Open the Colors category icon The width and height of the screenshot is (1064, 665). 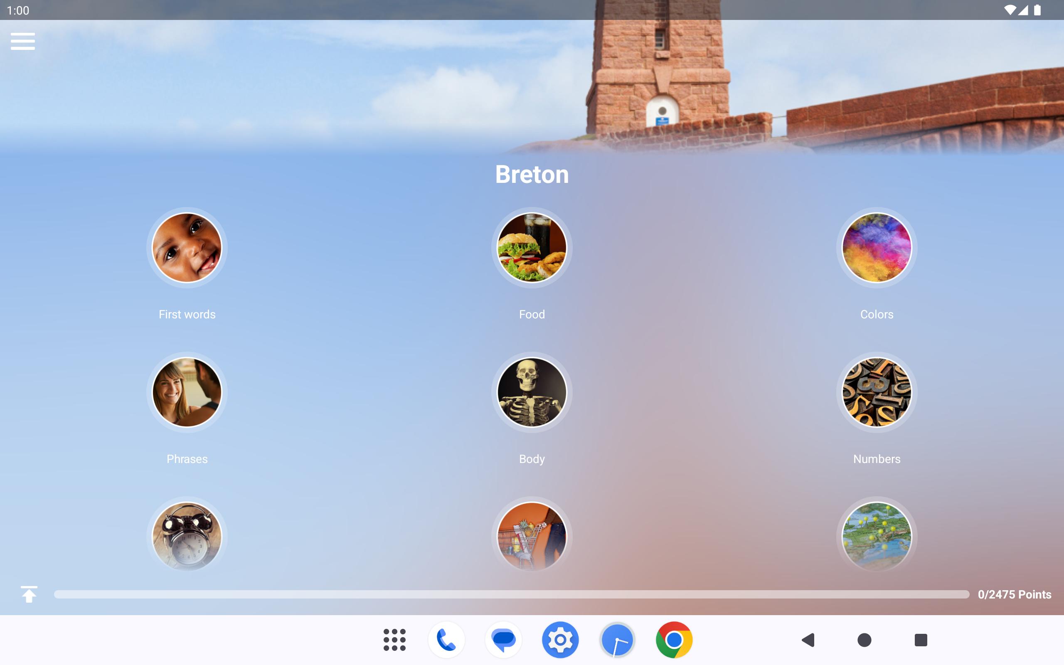pos(877,248)
